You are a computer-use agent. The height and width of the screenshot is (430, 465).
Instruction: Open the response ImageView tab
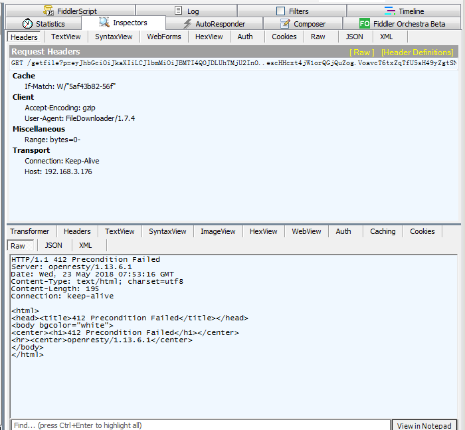click(x=218, y=231)
